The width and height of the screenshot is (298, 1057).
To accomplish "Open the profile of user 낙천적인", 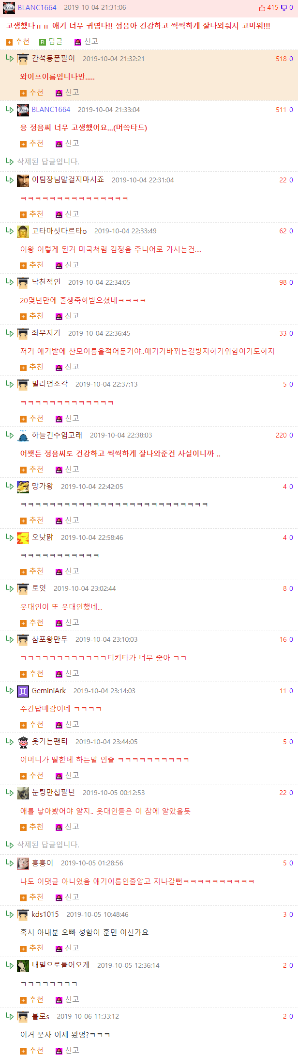I will coord(46,282).
